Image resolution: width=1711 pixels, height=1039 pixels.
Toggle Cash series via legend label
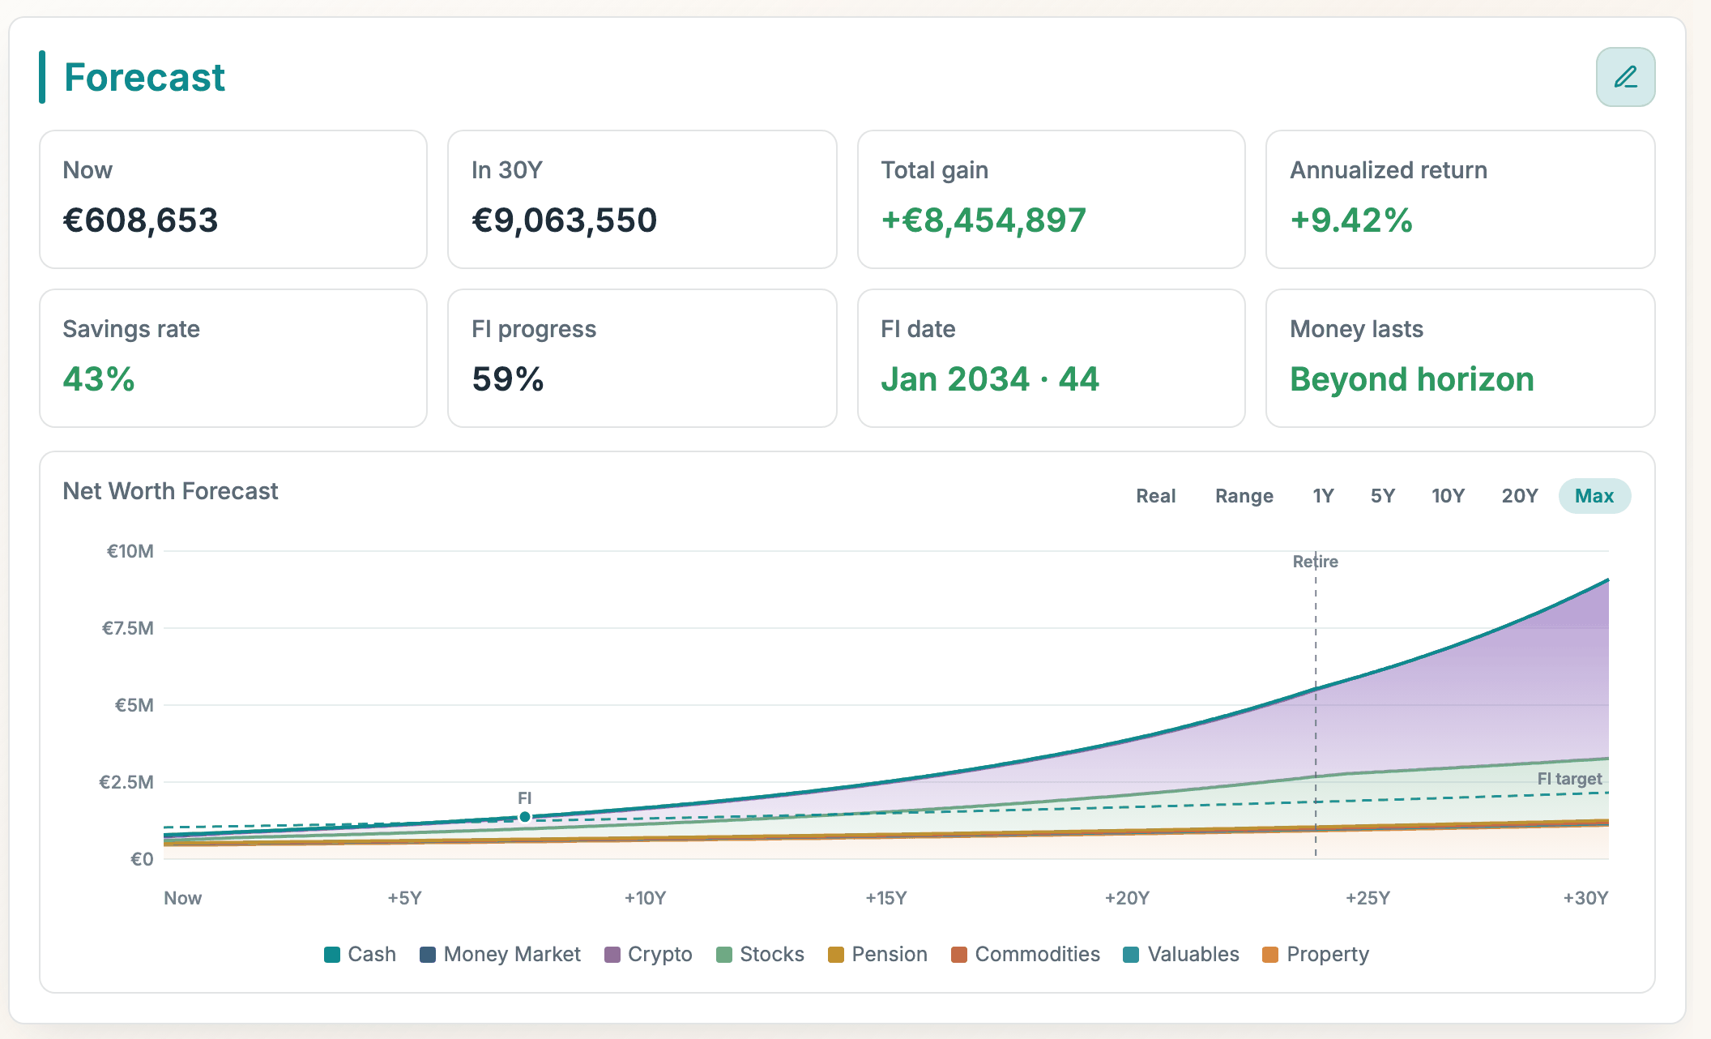(x=372, y=955)
